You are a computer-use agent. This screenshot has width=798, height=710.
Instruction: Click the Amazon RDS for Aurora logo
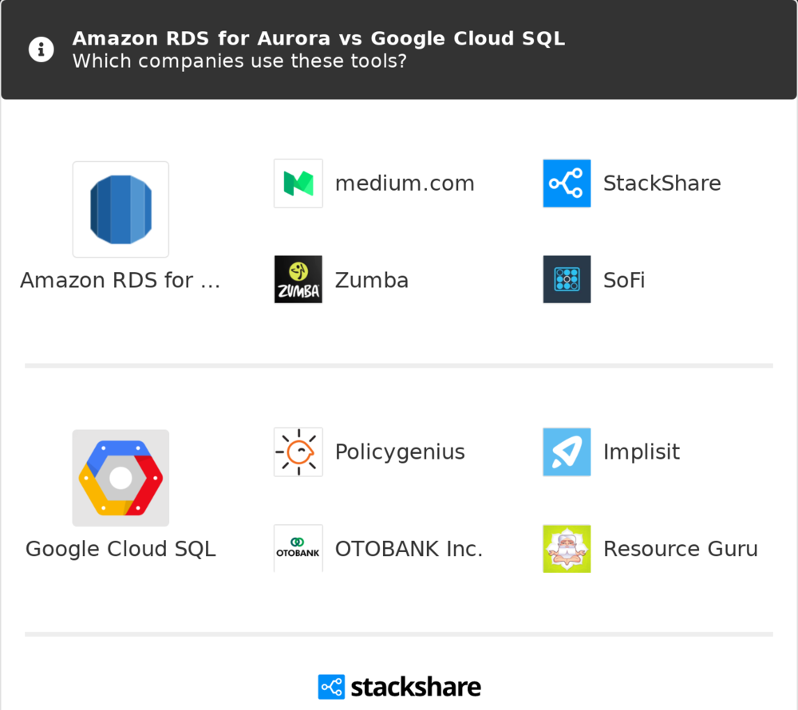coord(120,210)
